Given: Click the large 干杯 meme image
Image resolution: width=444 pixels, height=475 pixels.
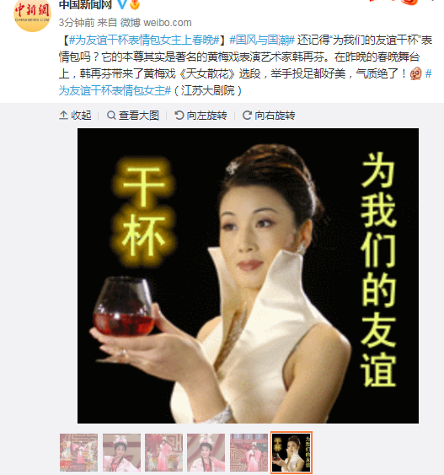Looking at the screenshot, I should 248,276.
